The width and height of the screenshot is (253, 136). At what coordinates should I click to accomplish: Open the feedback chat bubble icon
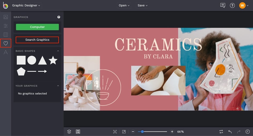[223, 5]
